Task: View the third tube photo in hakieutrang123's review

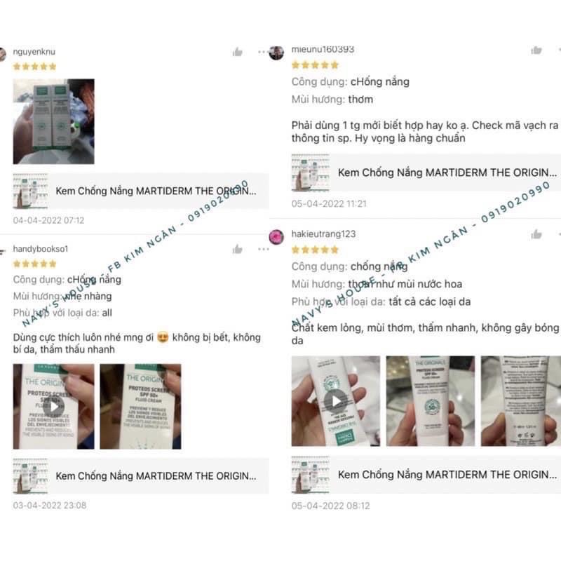Action: coord(521,401)
